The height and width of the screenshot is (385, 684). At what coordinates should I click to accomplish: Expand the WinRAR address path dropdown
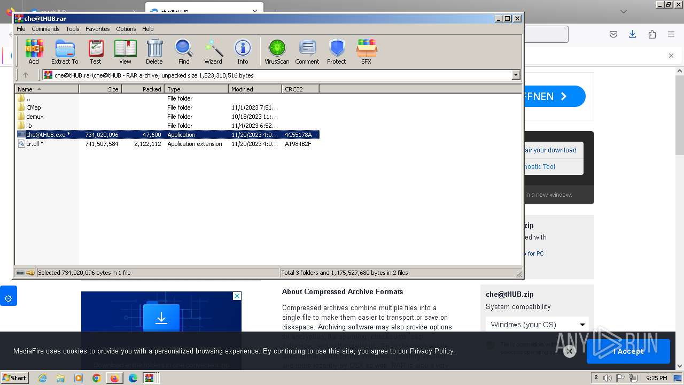point(516,75)
